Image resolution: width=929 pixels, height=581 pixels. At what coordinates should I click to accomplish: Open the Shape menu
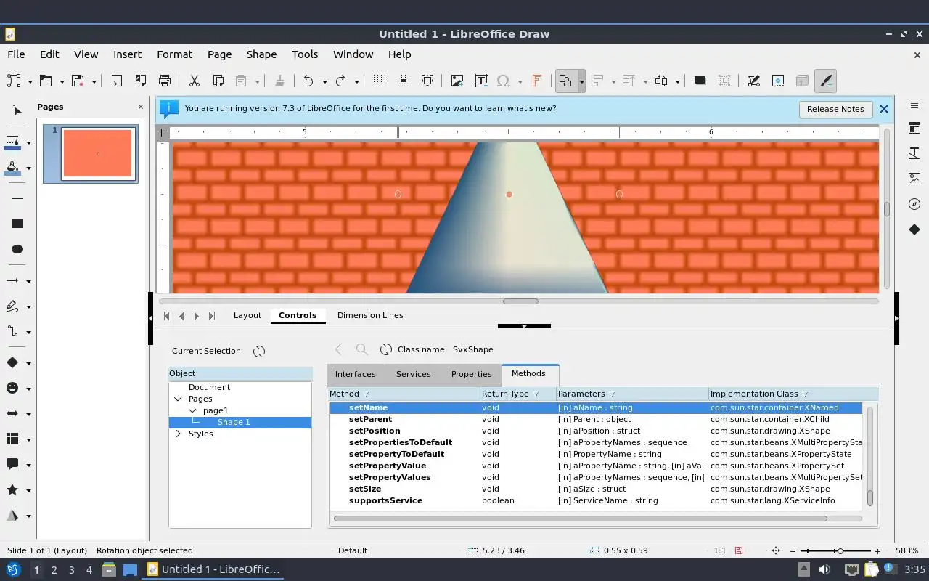click(x=261, y=54)
